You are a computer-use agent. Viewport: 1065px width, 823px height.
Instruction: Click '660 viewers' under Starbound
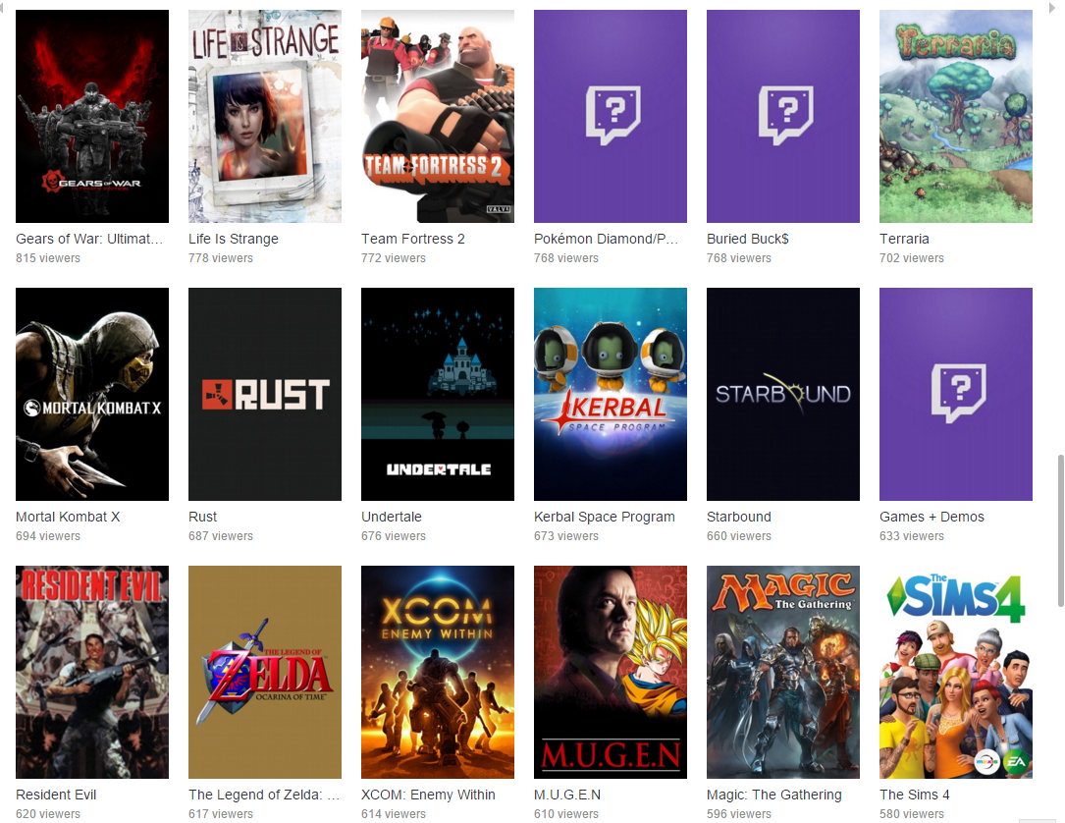coord(739,536)
